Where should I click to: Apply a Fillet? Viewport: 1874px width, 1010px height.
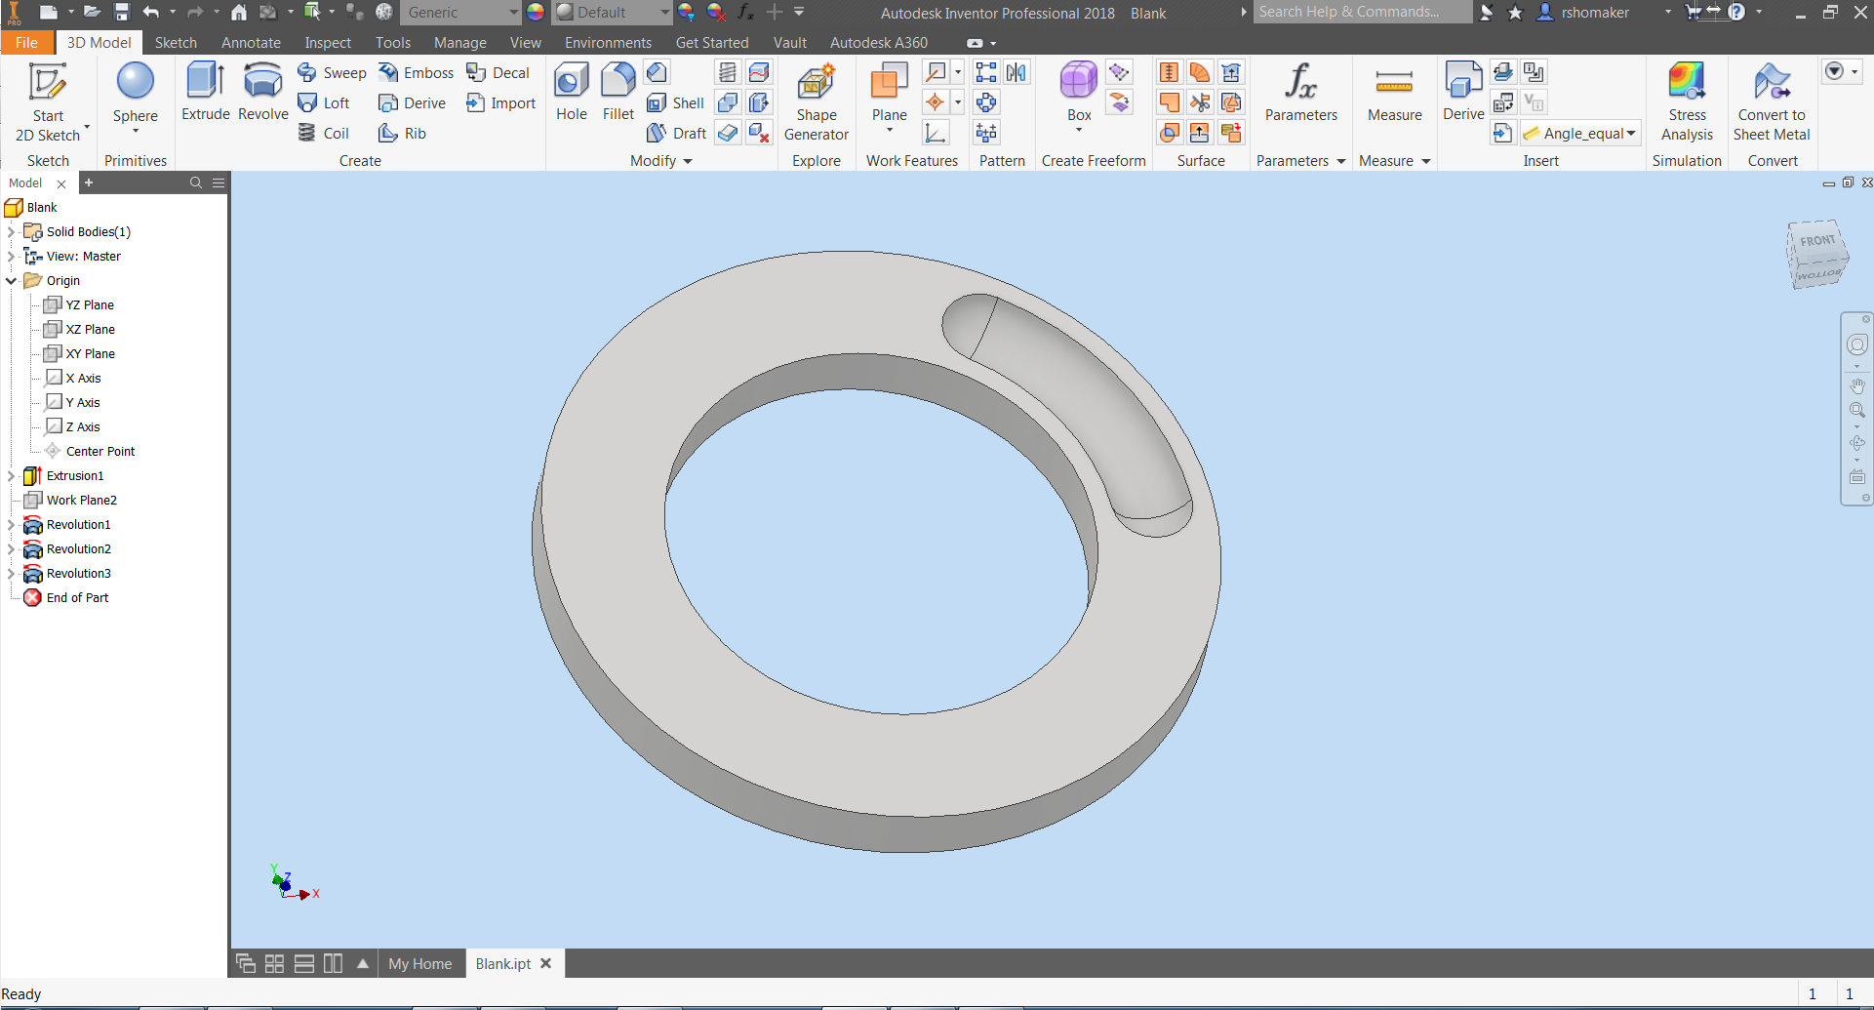[x=618, y=92]
